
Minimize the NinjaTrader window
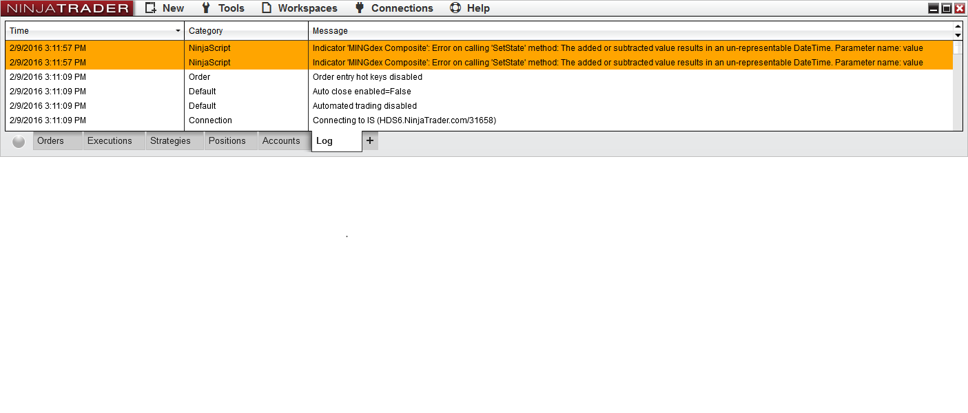click(934, 8)
